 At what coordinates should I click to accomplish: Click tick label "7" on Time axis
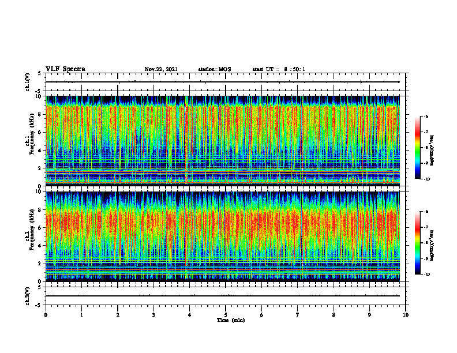(298, 315)
